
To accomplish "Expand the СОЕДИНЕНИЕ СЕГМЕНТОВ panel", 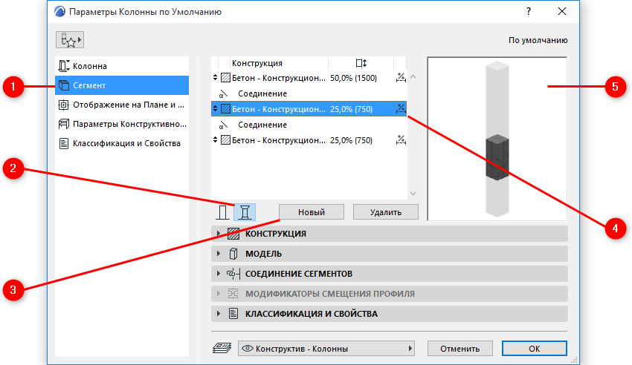I will point(390,274).
